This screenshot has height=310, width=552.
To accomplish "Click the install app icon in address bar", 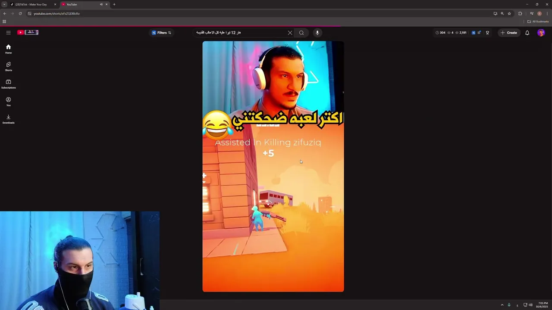I will [x=495, y=13].
